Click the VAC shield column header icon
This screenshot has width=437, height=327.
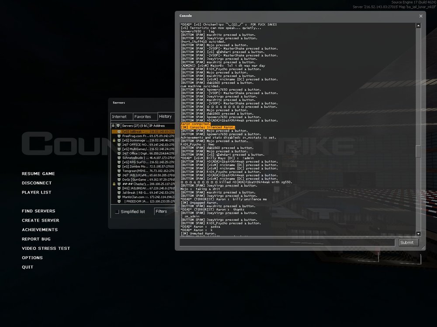118,126
